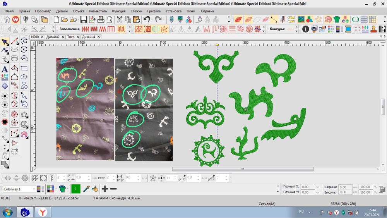The image size is (387, 218).
Task: Toggle the hoop display icon
Action: pos(354,19)
